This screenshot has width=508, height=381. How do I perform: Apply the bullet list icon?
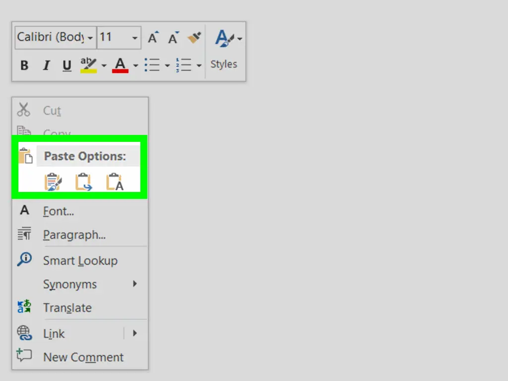pos(152,65)
